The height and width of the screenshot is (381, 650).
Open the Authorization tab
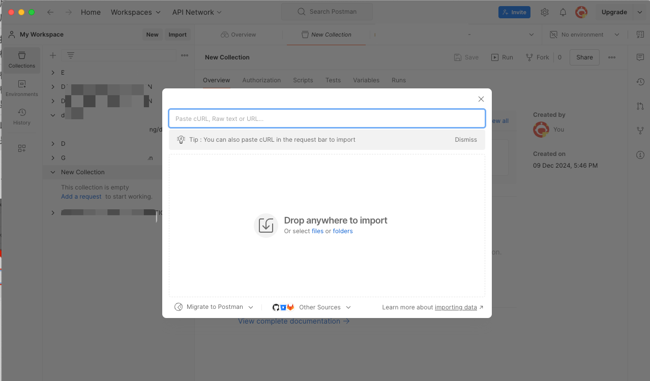pyautogui.click(x=261, y=80)
